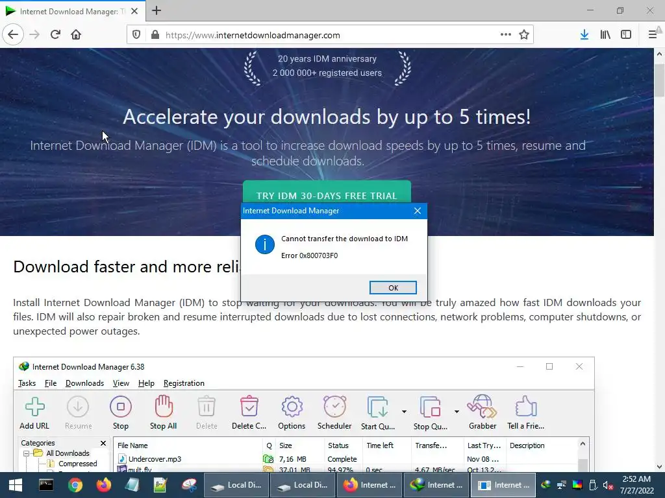
Task: Close the Internet Download Manager browser tab
Action: 134,11
